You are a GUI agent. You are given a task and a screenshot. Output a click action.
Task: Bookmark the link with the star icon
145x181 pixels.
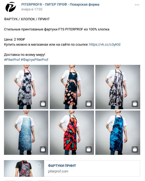pyautogui.click(x=39, y=165)
